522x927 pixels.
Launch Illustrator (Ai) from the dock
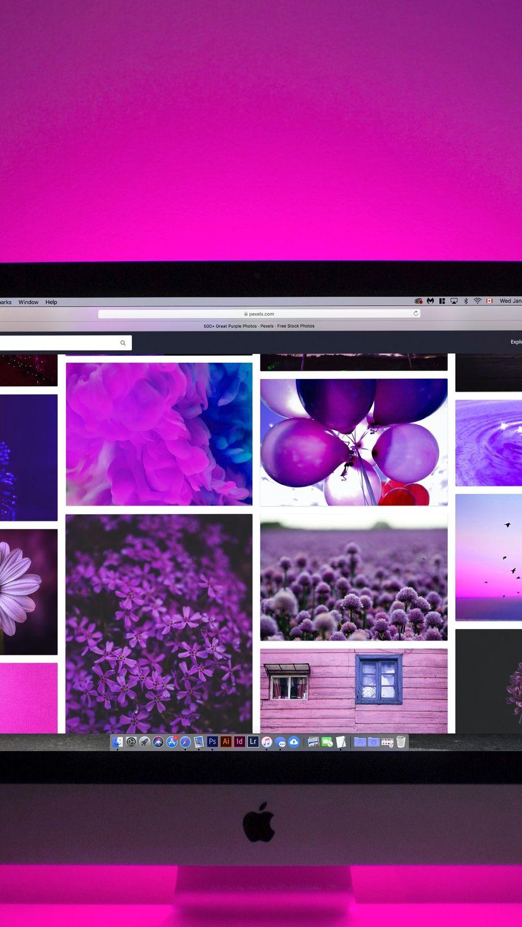point(226,741)
